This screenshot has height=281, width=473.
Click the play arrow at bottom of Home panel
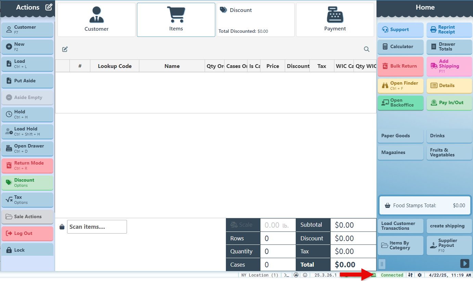pos(464,264)
